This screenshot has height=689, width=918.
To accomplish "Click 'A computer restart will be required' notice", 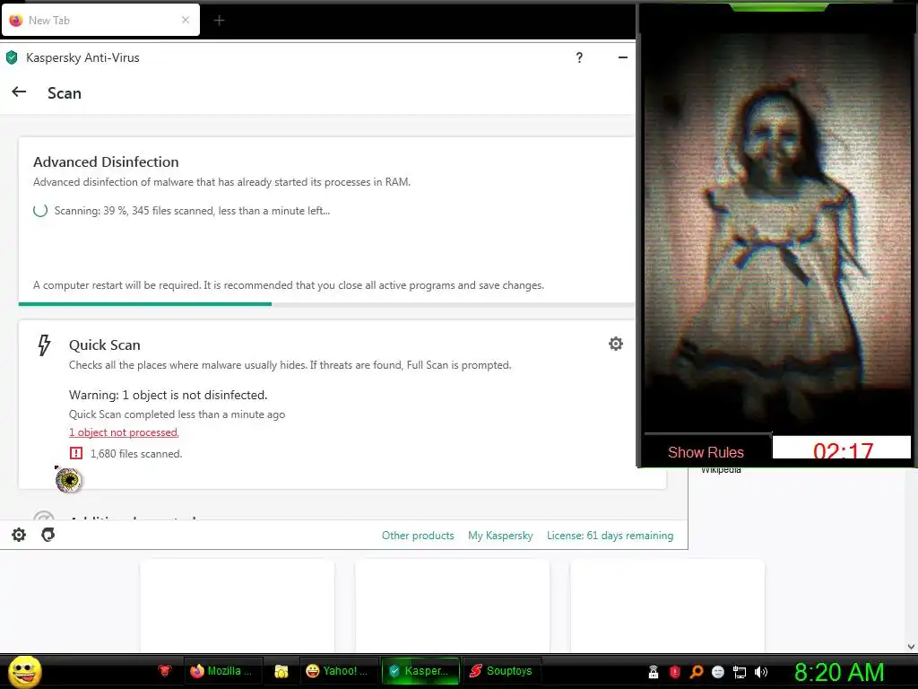I will click(289, 285).
